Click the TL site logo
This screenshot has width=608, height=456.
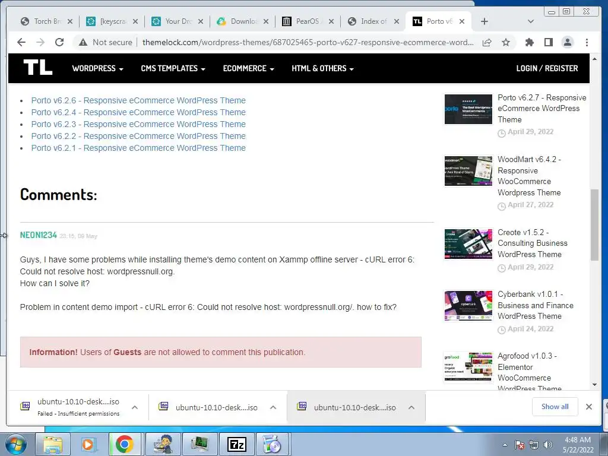point(37,68)
